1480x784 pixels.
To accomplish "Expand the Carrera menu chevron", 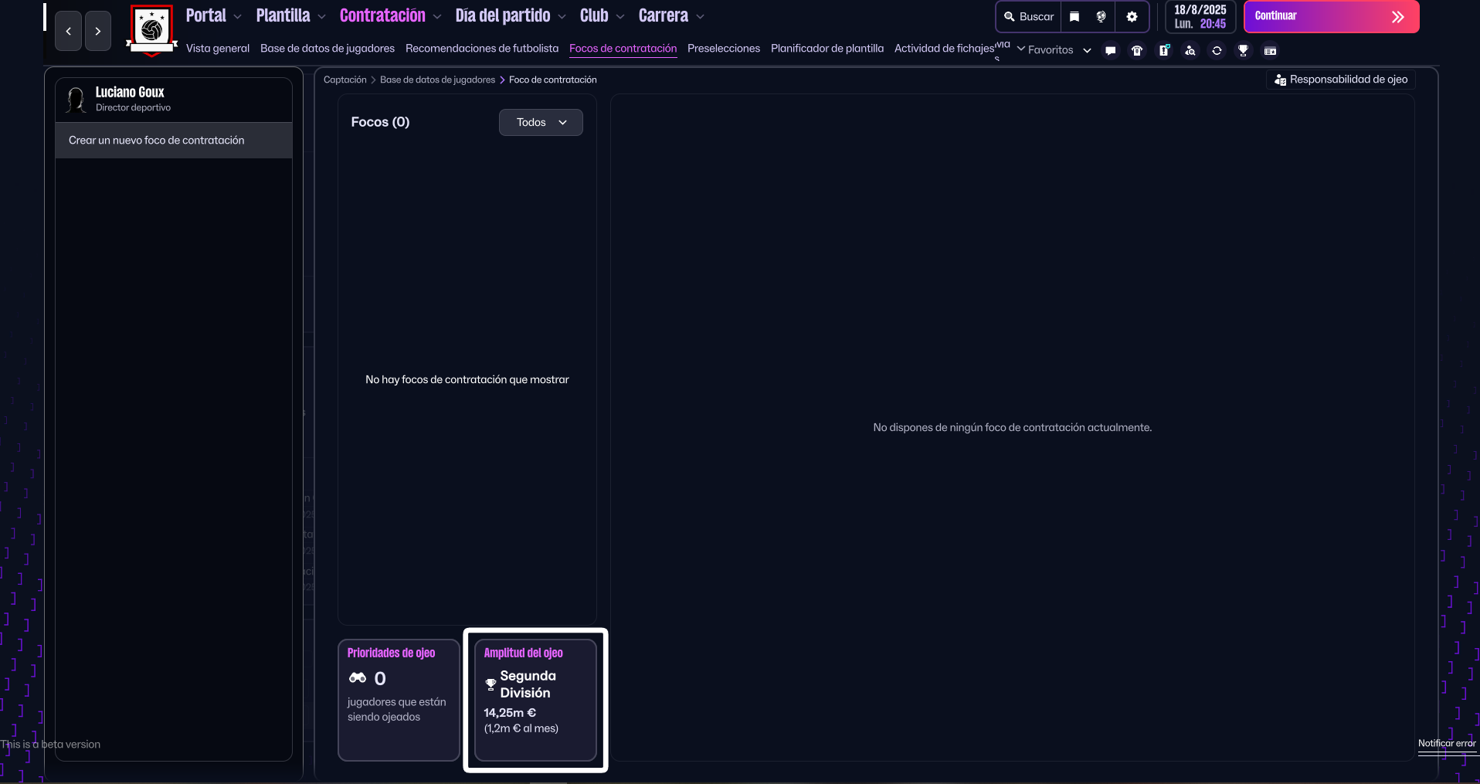I will point(700,16).
